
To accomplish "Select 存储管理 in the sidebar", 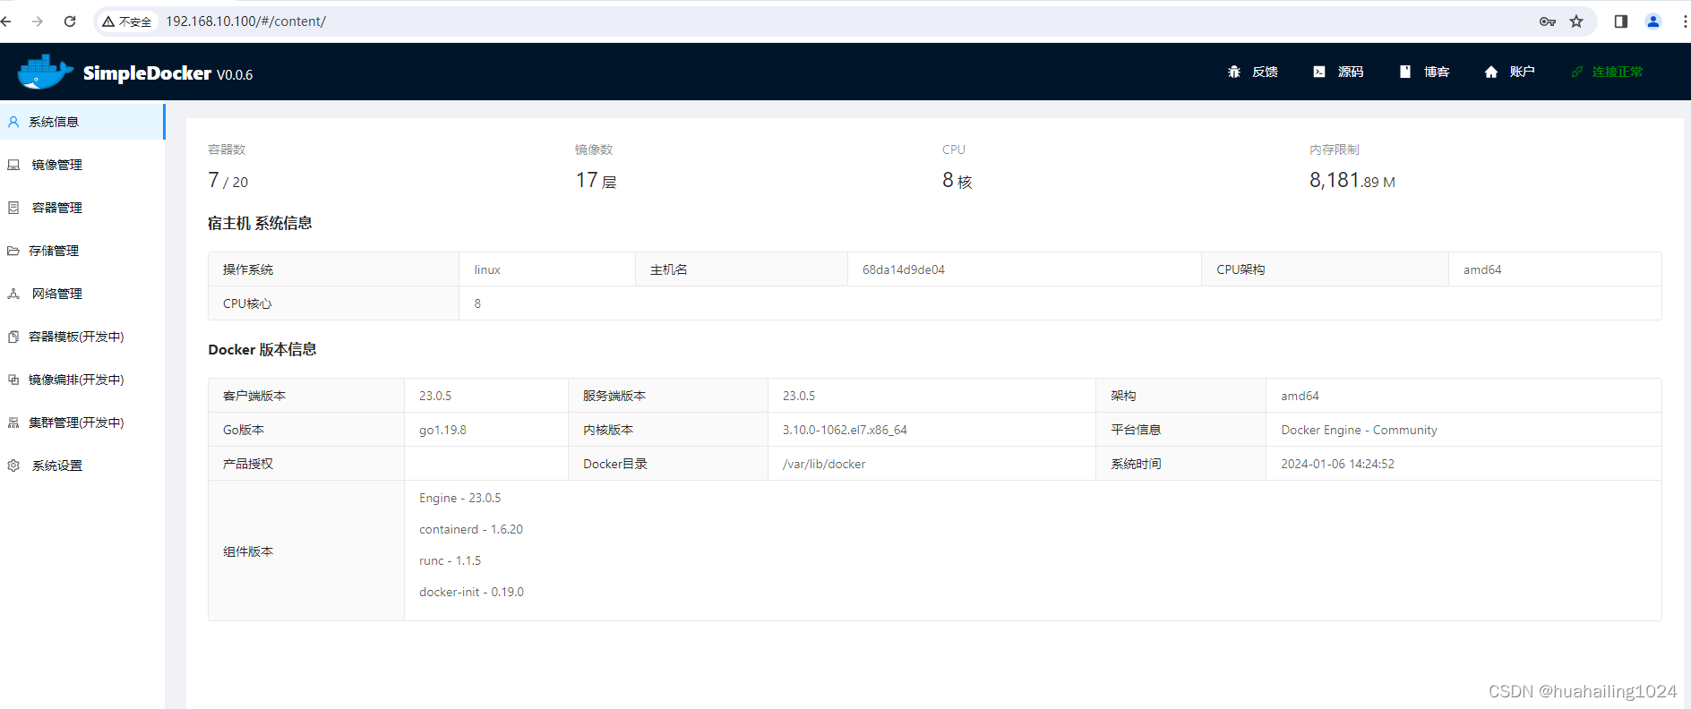I will 82,251.
